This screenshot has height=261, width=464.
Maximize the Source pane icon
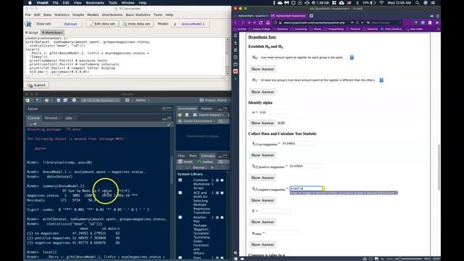(169, 109)
